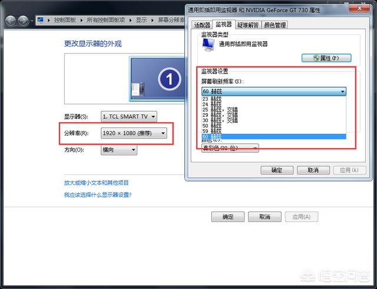Expand the 显示器 TCL SMART TV dropdown

tap(128, 117)
